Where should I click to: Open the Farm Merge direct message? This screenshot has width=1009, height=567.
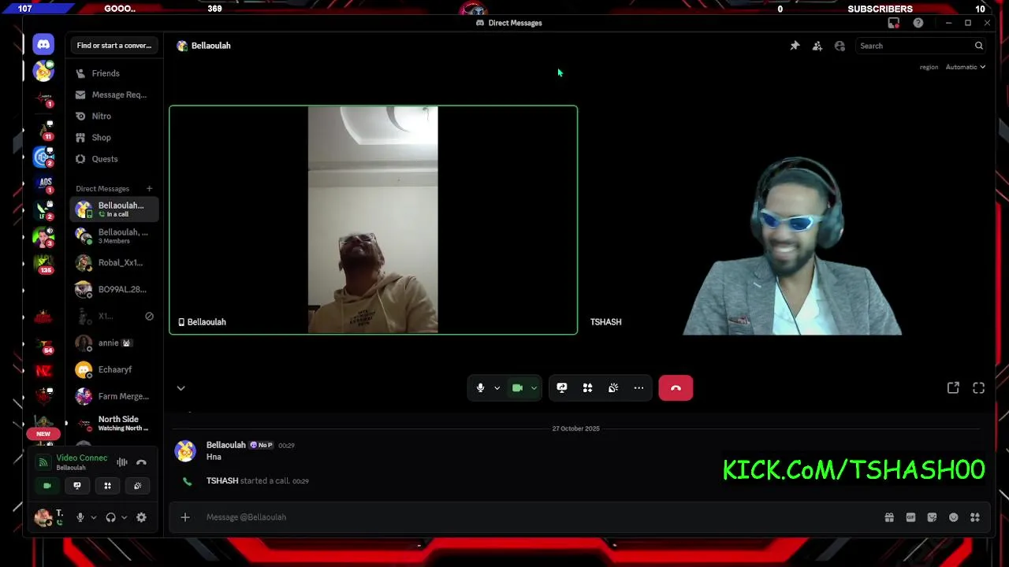pos(114,396)
